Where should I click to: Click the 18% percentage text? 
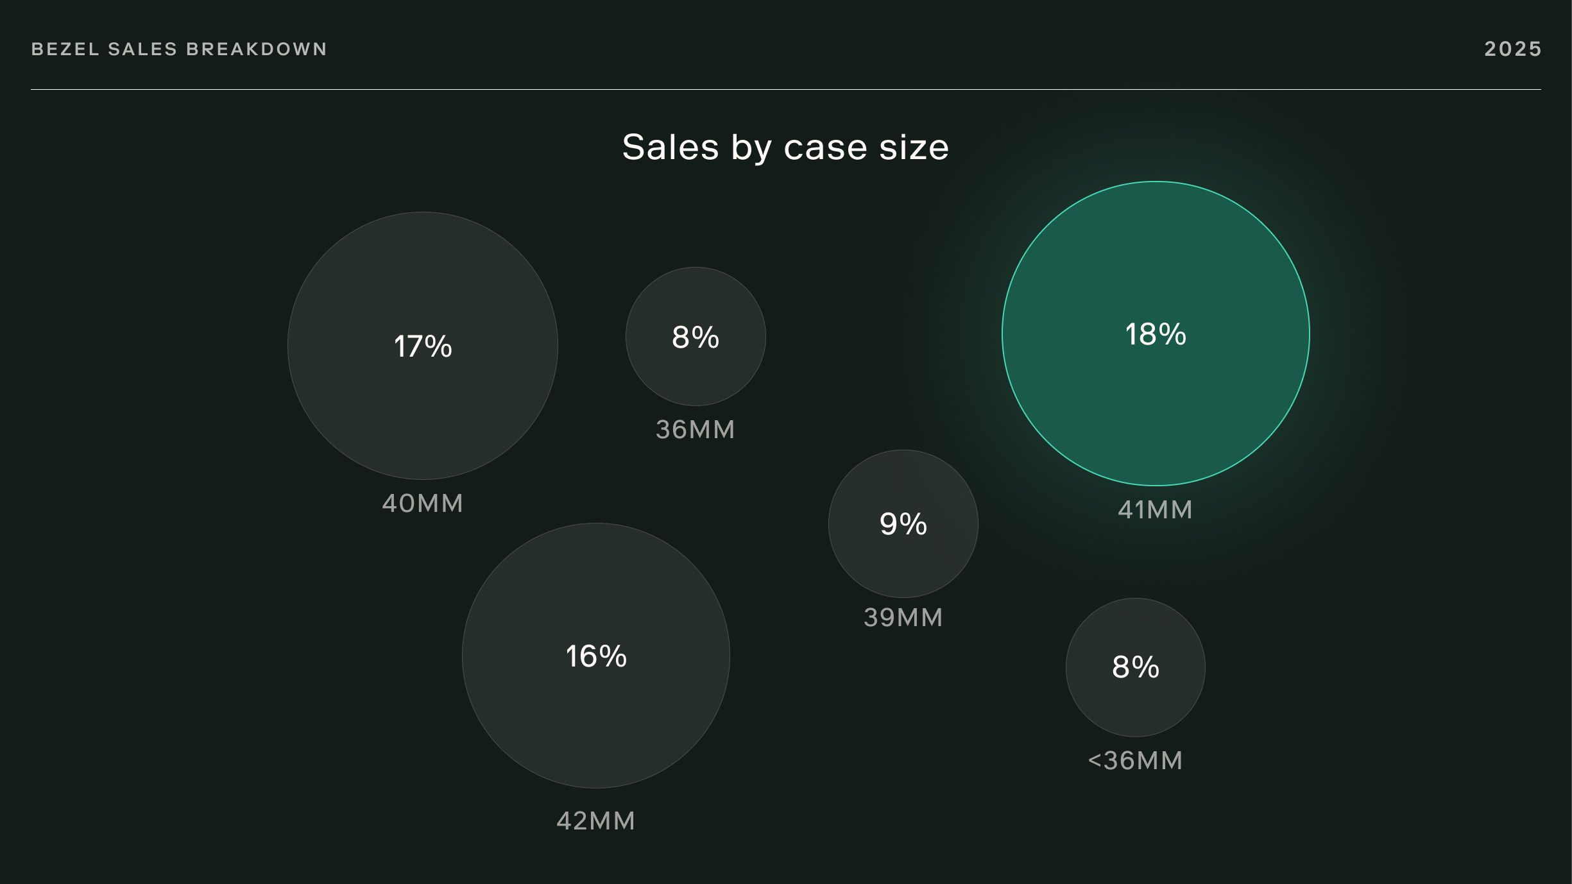(1155, 334)
